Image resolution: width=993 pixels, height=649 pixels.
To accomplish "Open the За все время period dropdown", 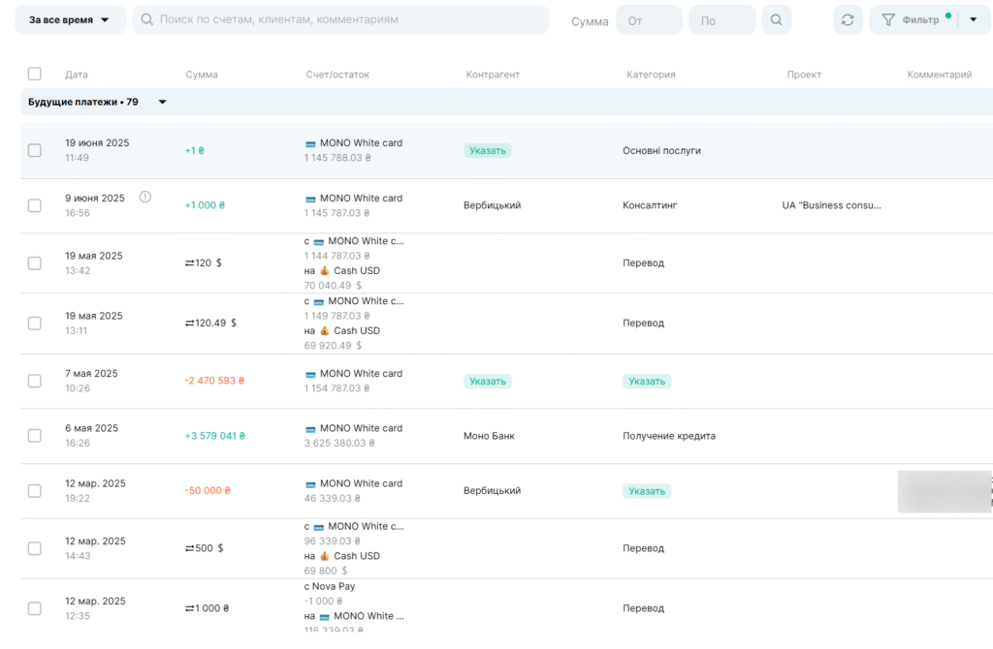I will 70,19.
